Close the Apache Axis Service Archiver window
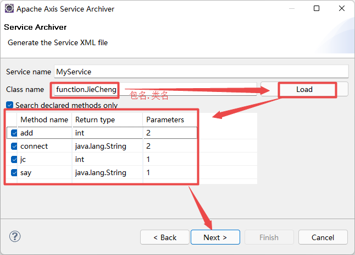Viewport: 355px width, 255px height. (x=342, y=8)
